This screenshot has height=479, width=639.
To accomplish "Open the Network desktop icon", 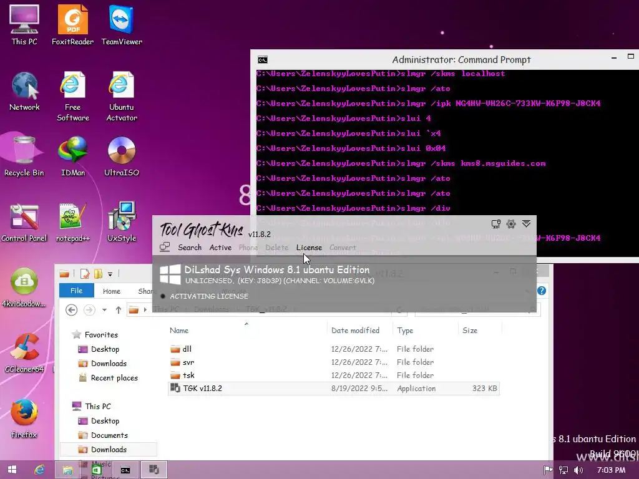I will coord(24,91).
